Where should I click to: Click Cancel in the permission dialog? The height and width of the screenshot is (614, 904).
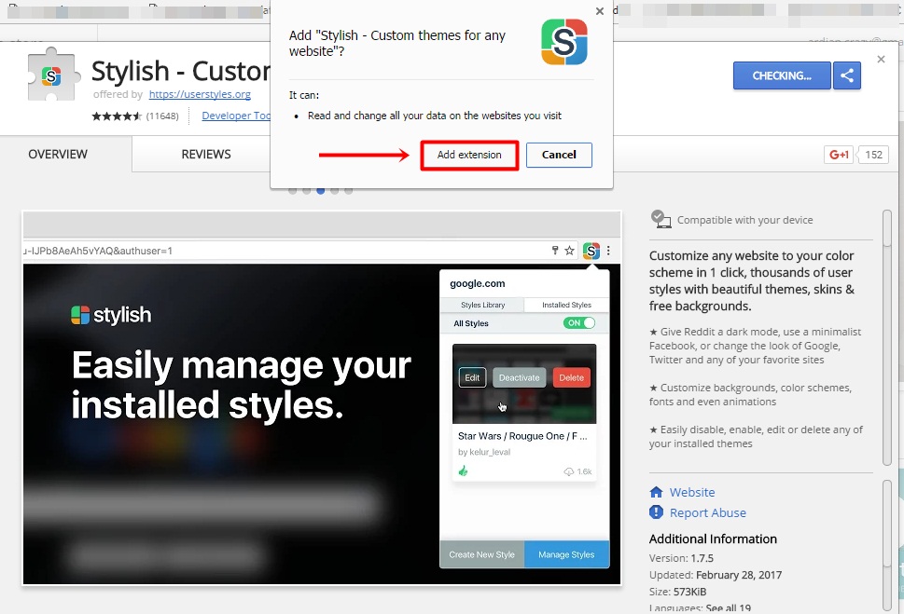(x=559, y=155)
